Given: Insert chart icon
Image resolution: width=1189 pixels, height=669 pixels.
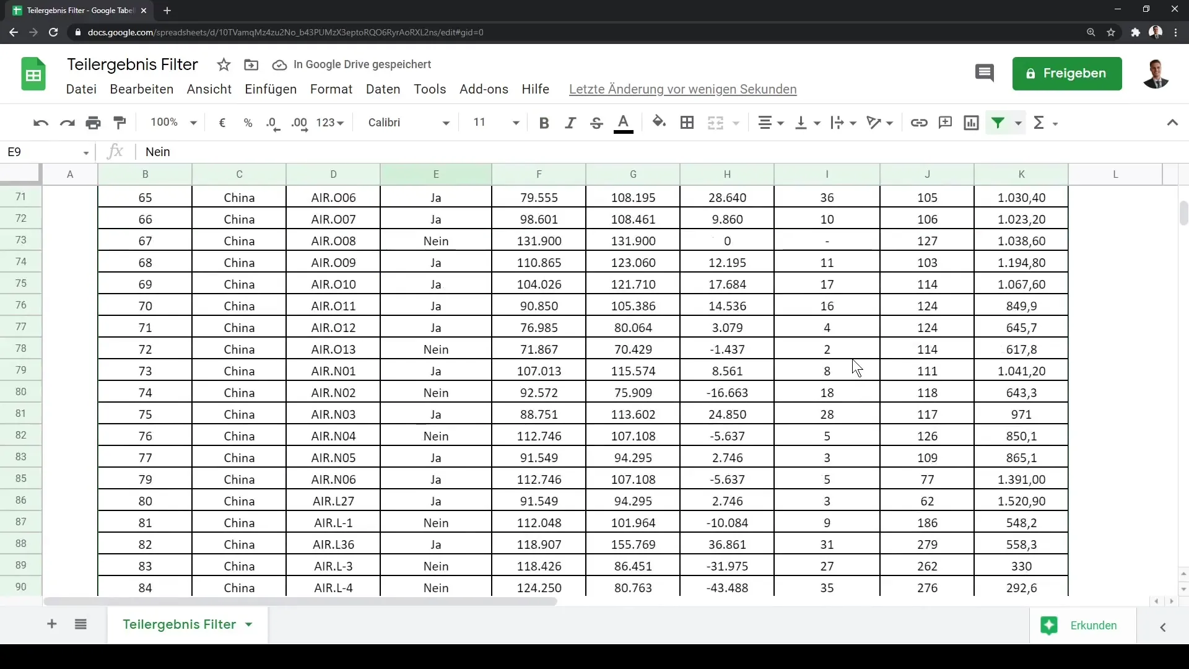Looking at the screenshot, I should tap(971, 123).
